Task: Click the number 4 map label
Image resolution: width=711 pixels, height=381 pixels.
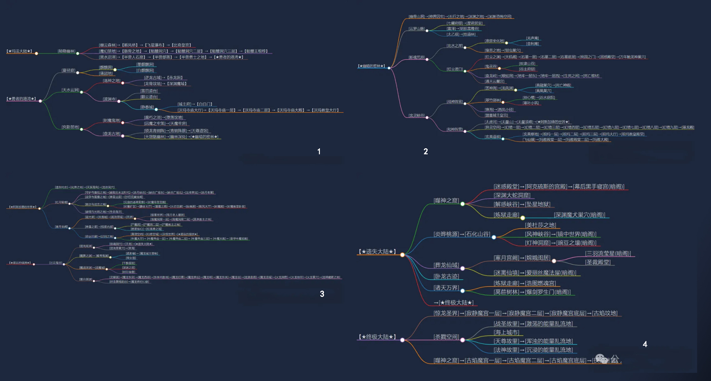Action: (x=645, y=344)
